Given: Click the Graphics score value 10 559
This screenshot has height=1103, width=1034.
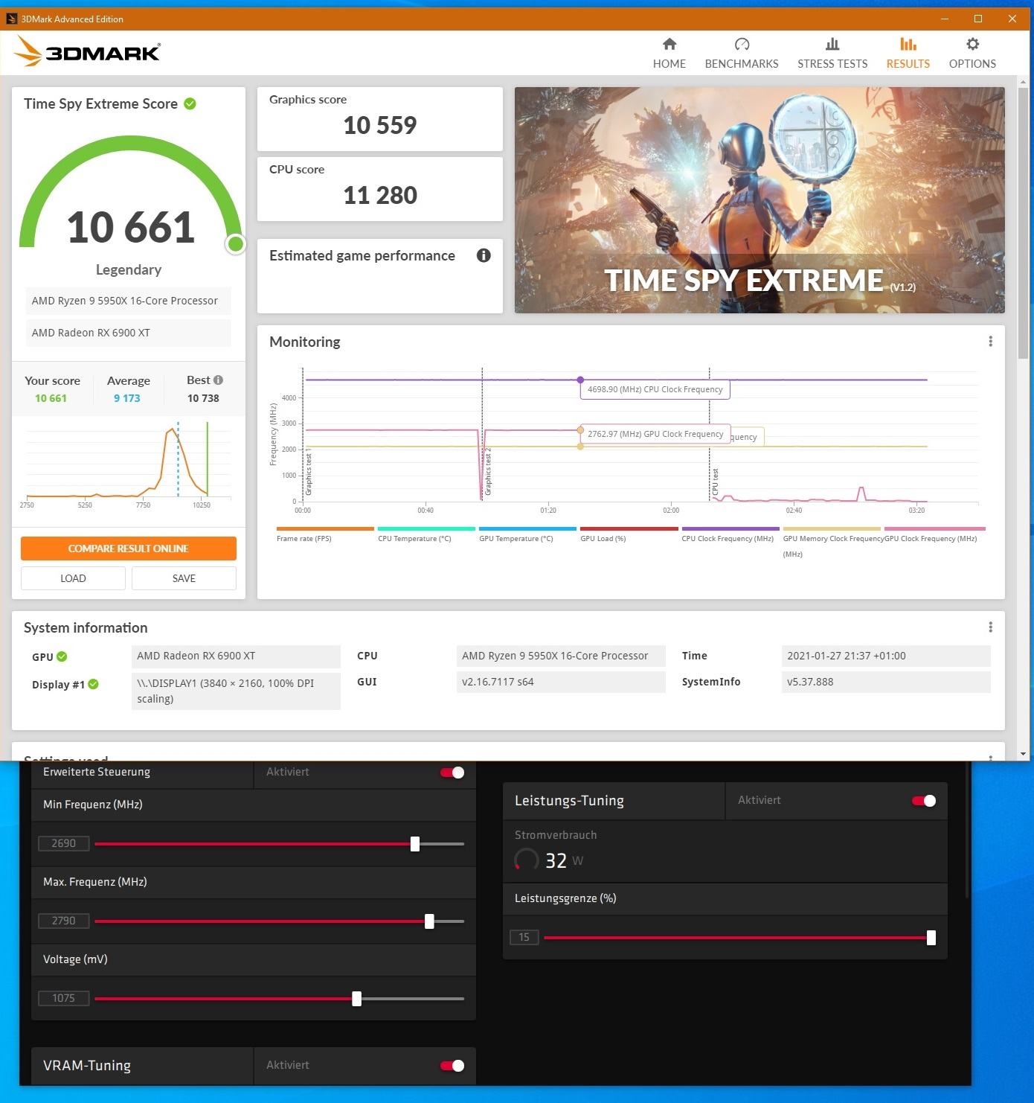Looking at the screenshot, I should (379, 126).
